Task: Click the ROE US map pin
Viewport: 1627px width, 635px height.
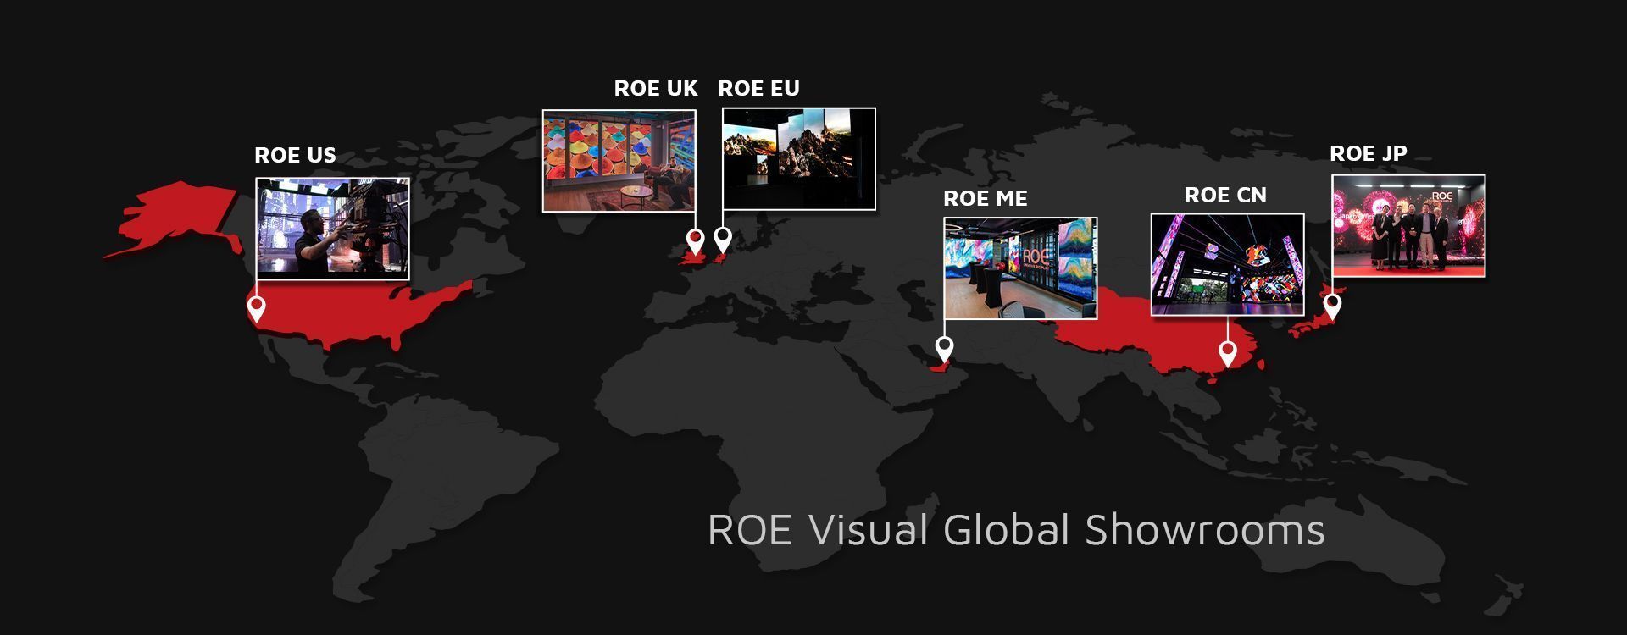Action: point(256,309)
